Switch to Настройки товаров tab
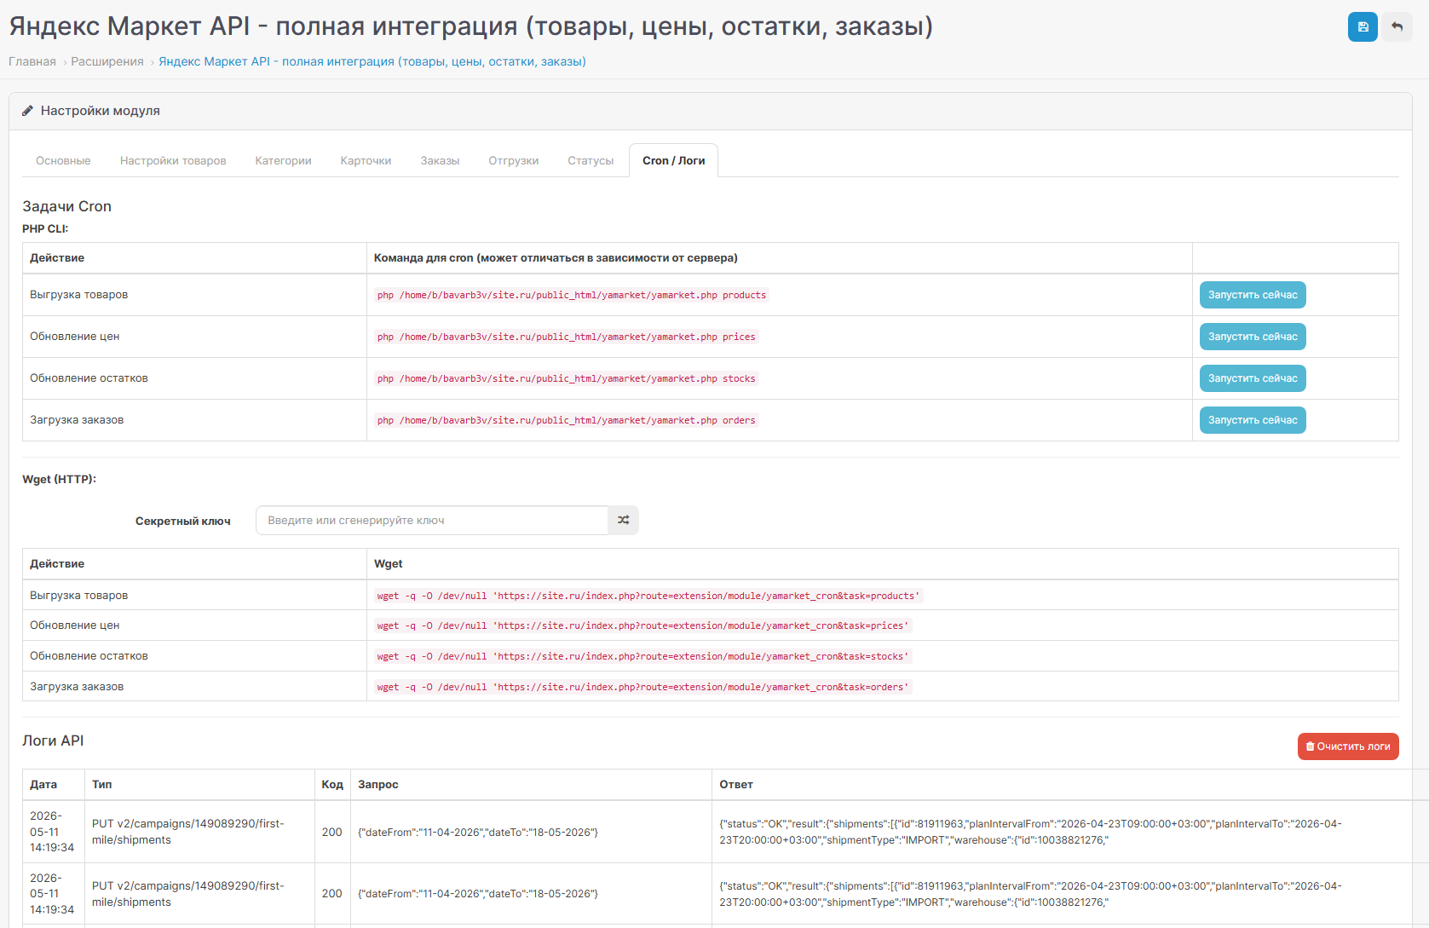This screenshot has width=1429, height=928. click(173, 160)
